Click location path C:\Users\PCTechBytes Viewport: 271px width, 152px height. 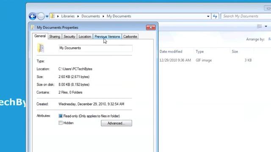coord(75,69)
